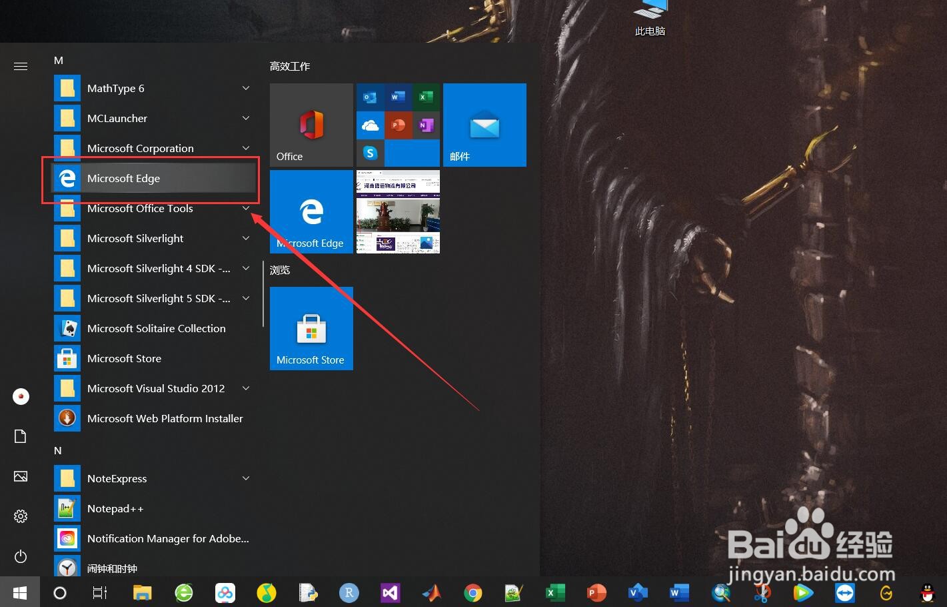Open Cortana circle on the taskbar

tap(60, 592)
